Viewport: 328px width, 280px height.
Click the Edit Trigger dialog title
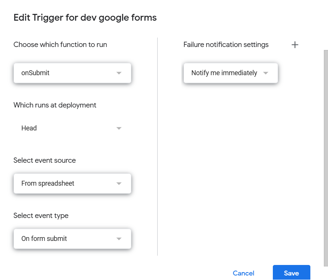point(85,18)
